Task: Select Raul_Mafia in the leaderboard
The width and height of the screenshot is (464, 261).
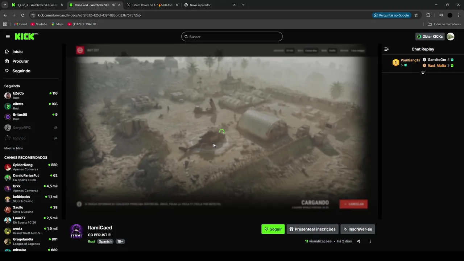Action: (x=436, y=66)
